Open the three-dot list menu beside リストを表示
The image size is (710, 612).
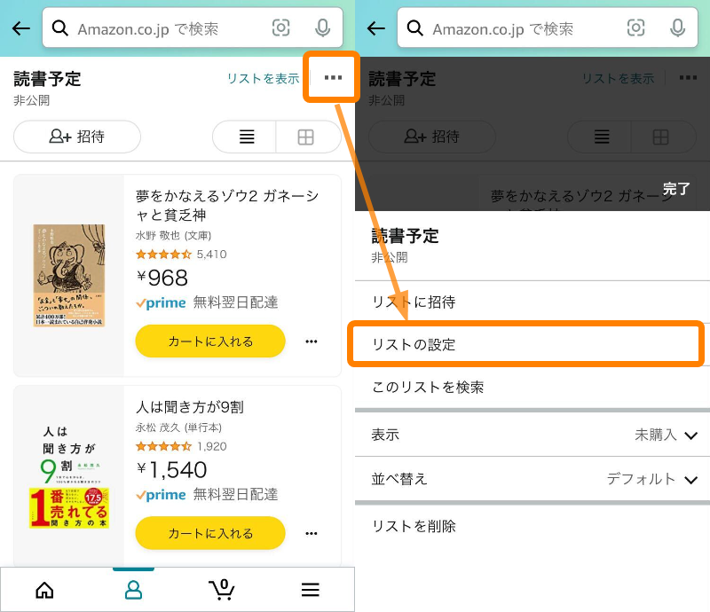click(x=333, y=77)
